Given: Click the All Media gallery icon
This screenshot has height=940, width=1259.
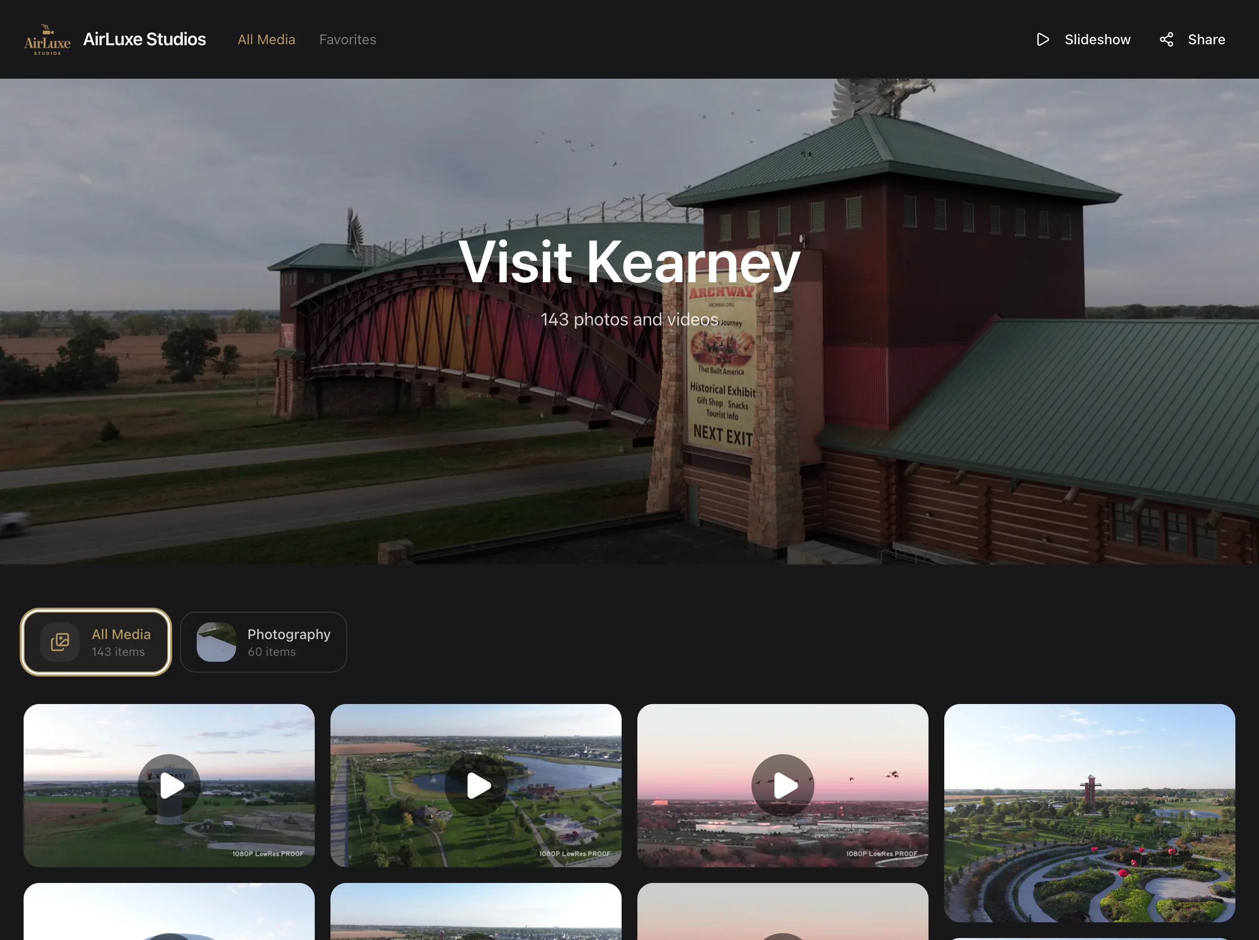Looking at the screenshot, I should click(60, 642).
